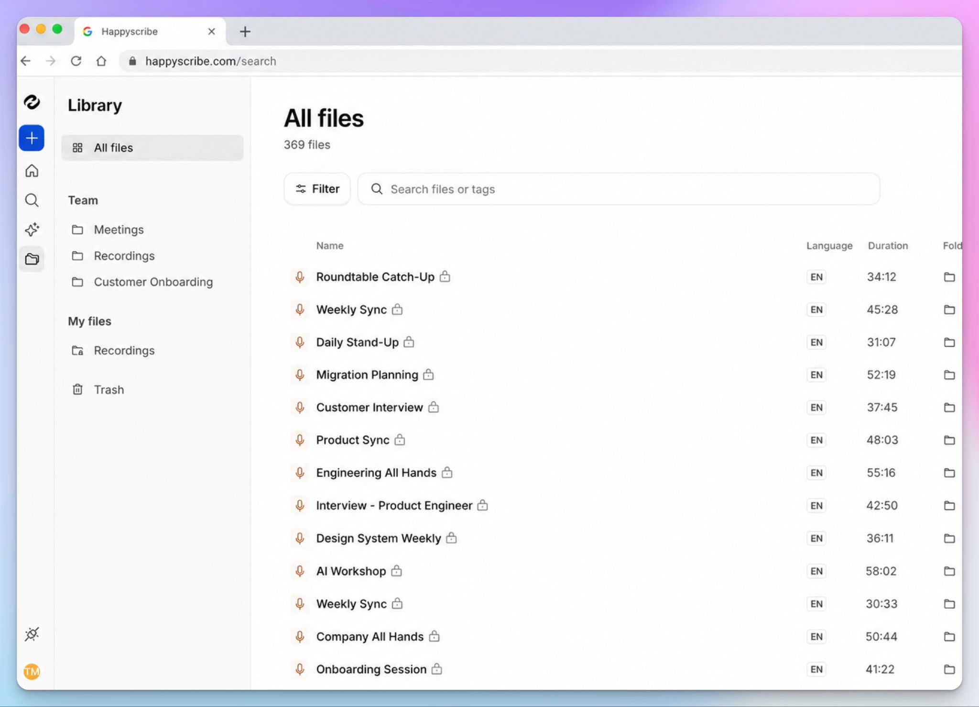Open the Migration Planning file
Image resolution: width=979 pixels, height=707 pixels.
coord(367,375)
